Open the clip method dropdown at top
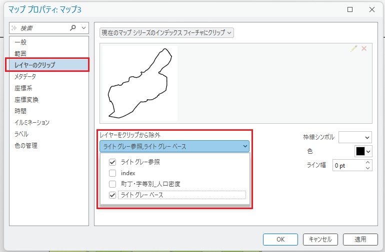Image resolution: width=385 pixels, height=252 pixels. [166, 33]
